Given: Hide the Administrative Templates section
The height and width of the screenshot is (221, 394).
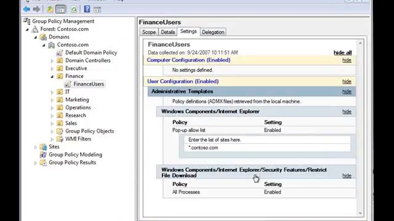Looking at the screenshot, I should 347,91.
